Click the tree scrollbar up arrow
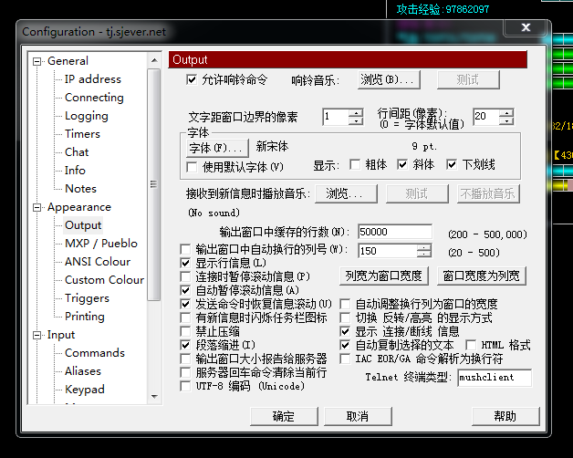Viewport: 573px width, 458px height. pyautogui.click(x=154, y=60)
